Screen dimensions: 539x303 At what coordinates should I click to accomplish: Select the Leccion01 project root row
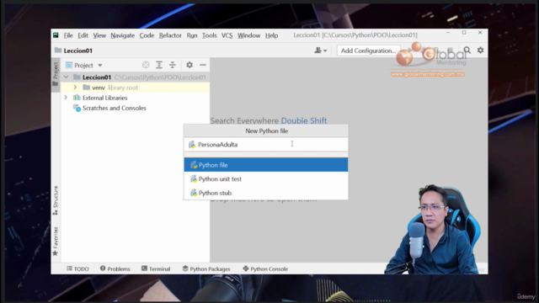pyautogui.click(x=135, y=77)
